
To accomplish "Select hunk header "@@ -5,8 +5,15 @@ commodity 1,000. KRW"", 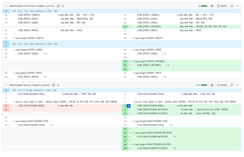I will pyautogui.click(x=35, y=90).
